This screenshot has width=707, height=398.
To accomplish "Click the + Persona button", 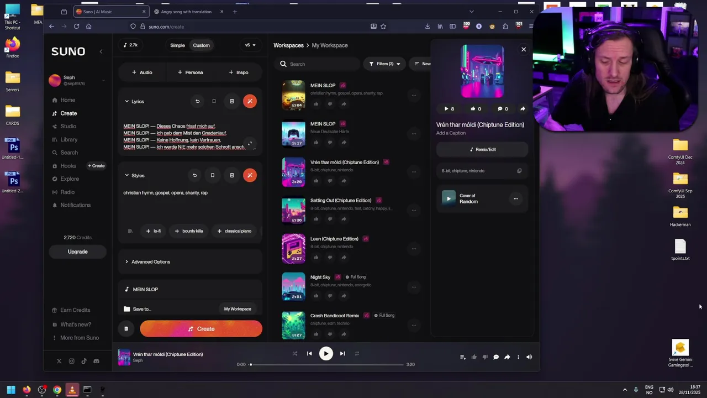I will 190,72.
